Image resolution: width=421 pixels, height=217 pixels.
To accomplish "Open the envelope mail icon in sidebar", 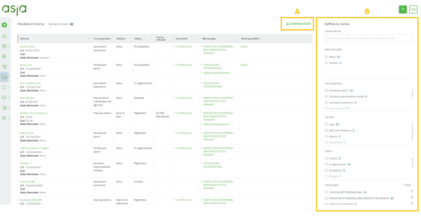I will pos(4,97).
